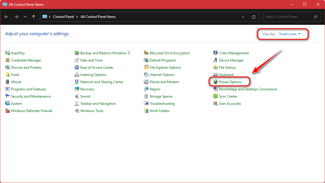Click the Windows Defender Firewall icon
This screenshot has width=325, height=183.
[x=8, y=111]
